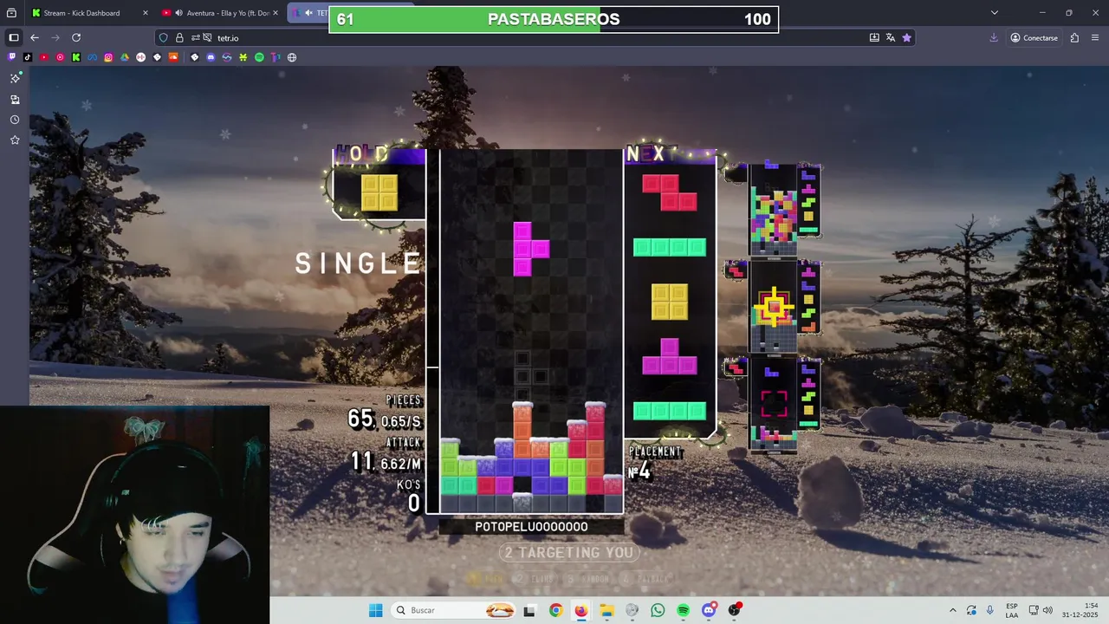Open the Downloads panel

[x=994, y=38]
